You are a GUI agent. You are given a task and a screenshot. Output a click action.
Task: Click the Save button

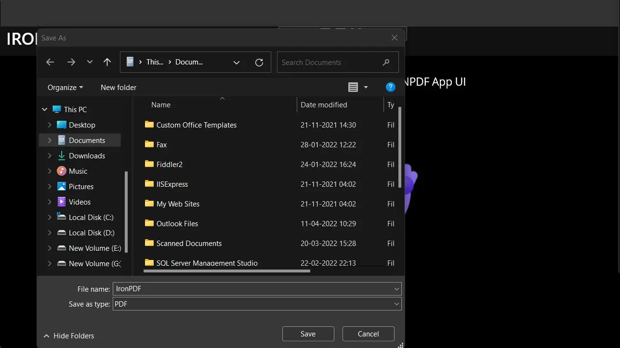pos(308,334)
